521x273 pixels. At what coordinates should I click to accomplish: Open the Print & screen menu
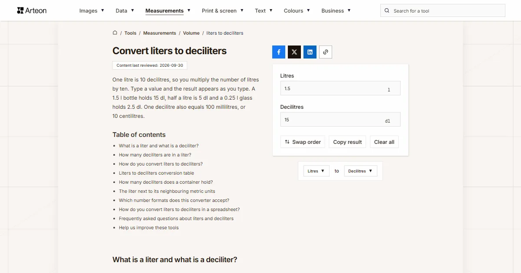pyautogui.click(x=223, y=11)
